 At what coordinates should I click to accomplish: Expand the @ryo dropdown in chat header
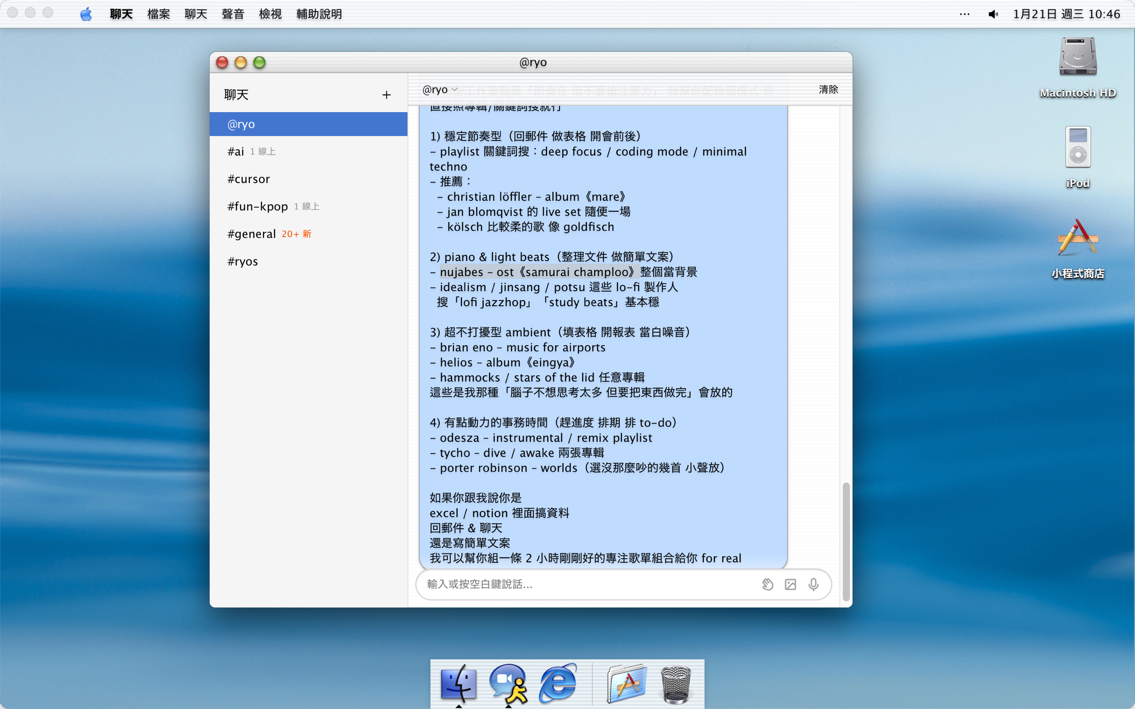tap(440, 89)
